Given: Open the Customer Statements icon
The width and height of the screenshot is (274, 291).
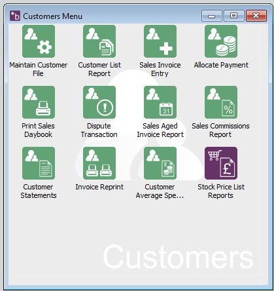Looking at the screenshot, I should tap(39, 163).
